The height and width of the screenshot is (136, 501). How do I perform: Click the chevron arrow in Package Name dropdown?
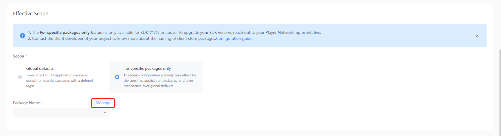[x=105, y=112]
